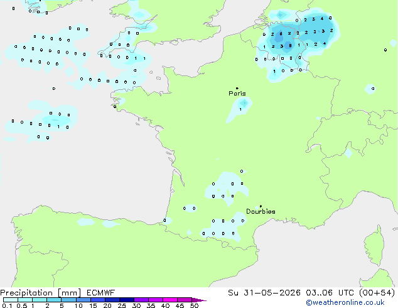Select the 40 mm magenta legend swatch
This screenshot has width=398, height=308.
coord(170,300)
